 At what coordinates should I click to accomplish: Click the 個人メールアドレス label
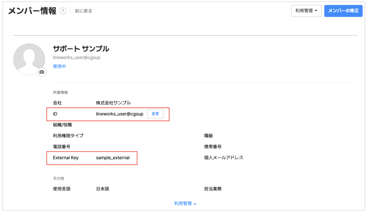point(224,158)
